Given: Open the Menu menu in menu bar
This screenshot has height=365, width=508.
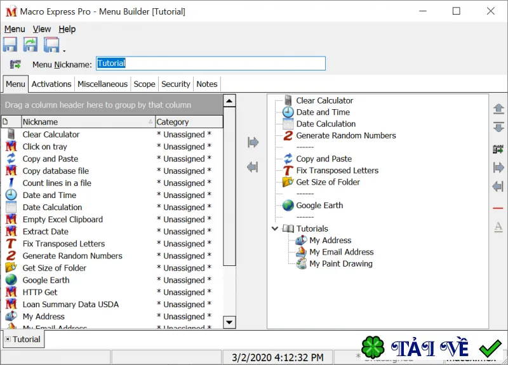Looking at the screenshot, I should [15, 29].
